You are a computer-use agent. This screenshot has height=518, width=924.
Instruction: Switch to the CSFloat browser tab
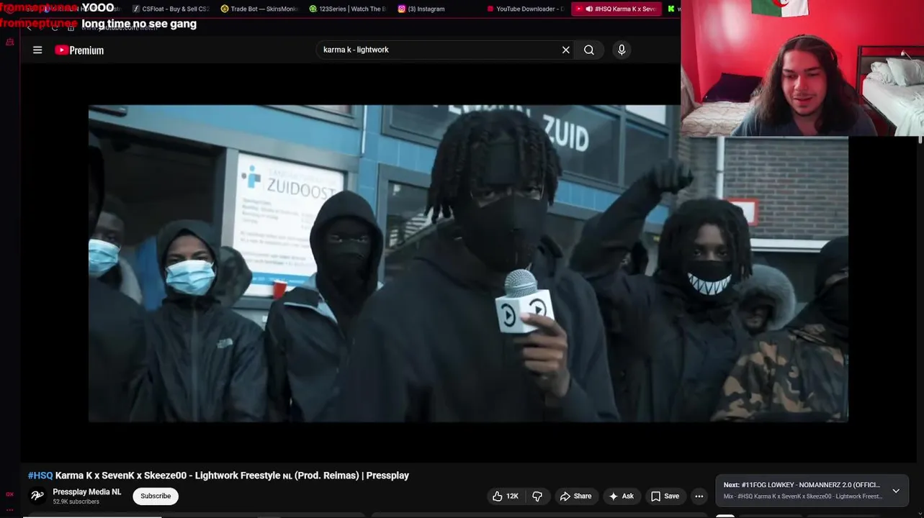click(x=171, y=9)
